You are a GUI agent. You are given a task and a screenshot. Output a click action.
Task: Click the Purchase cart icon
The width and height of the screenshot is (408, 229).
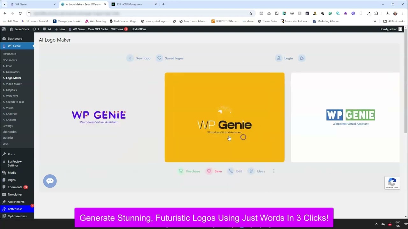point(181,171)
